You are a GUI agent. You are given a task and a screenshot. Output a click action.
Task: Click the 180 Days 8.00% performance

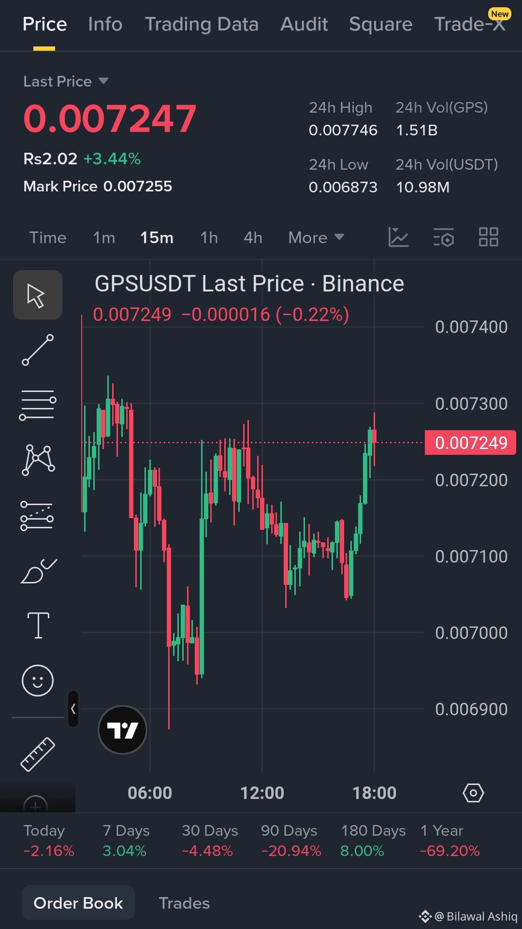pyautogui.click(x=373, y=841)
